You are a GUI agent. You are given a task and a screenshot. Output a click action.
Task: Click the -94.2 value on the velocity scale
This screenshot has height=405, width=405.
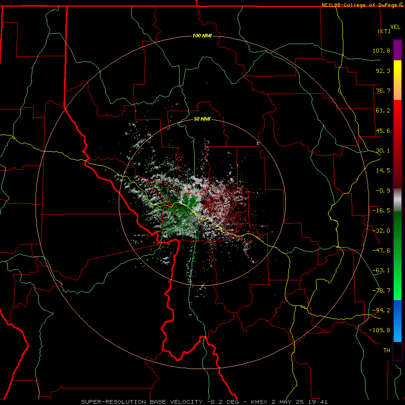381,310
